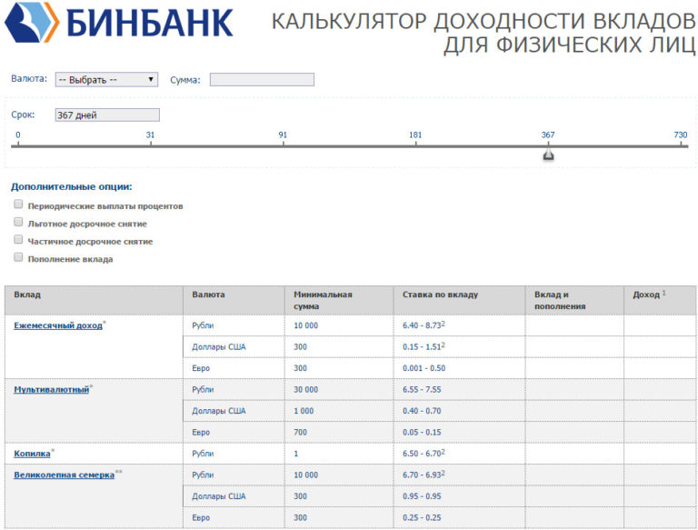The height and width of the screenshot is (530, 698).
Task: Enable Пополнение вклада checkbox
Action: click(x=18, y=257)
